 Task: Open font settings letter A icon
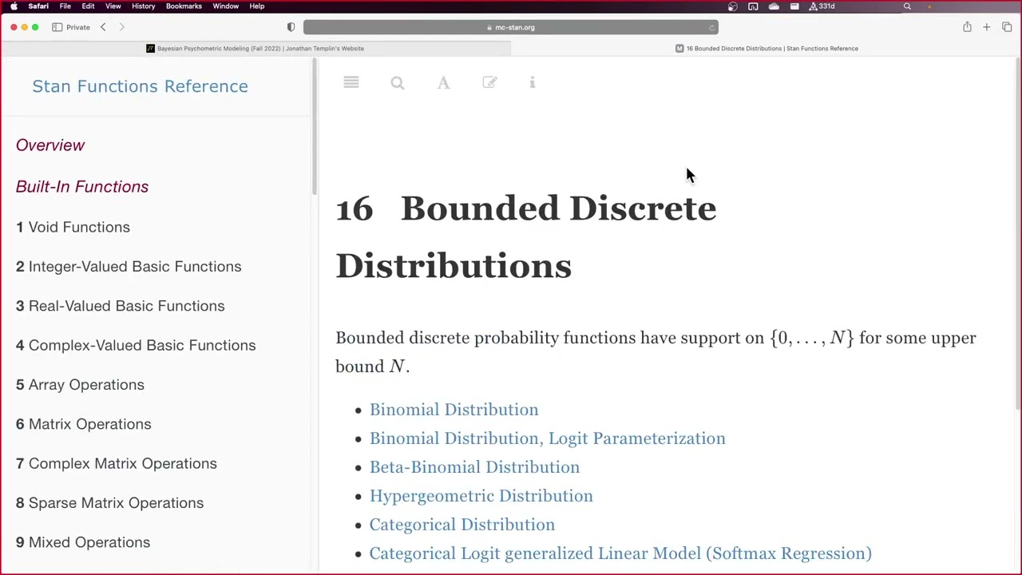[444, 83]
